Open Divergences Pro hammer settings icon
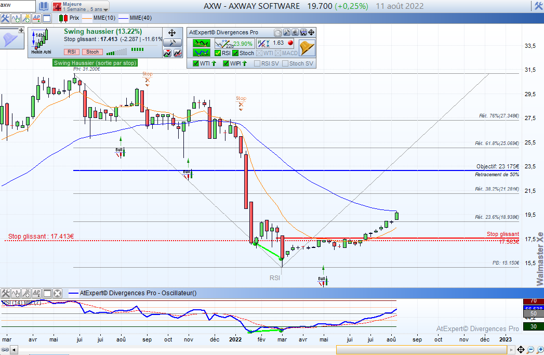The height and width of the screenshot is (355, 544). click(287, 33)
